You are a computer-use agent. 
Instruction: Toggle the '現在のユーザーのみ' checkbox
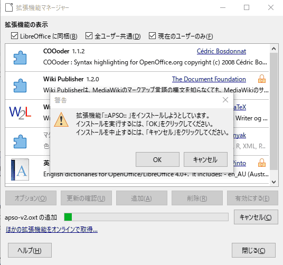point(152,36)
